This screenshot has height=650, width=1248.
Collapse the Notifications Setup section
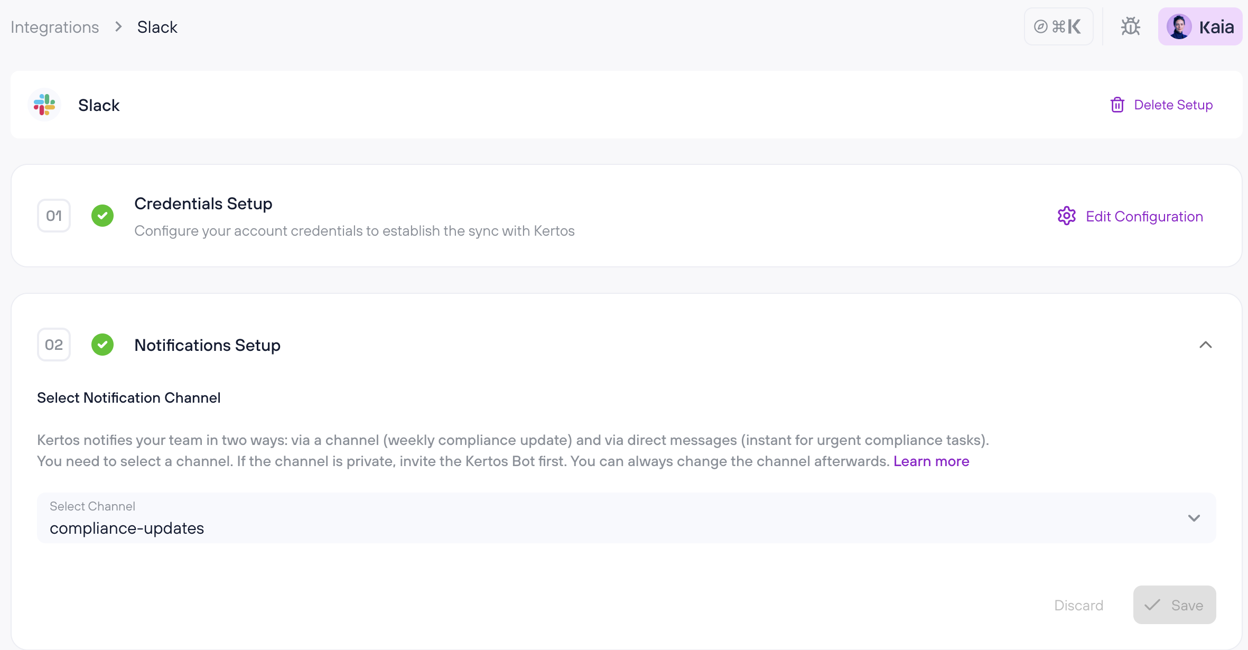(x=1205, y=345)
